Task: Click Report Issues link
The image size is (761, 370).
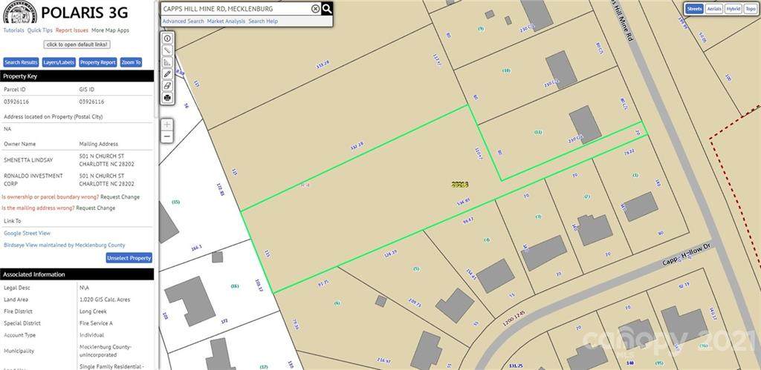Action: click(72, 30)
